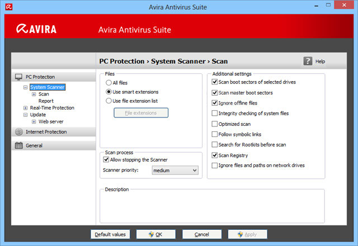This screenshot has height=246, width=358.
Task: Open the Help link
Action: pos(320,61)
